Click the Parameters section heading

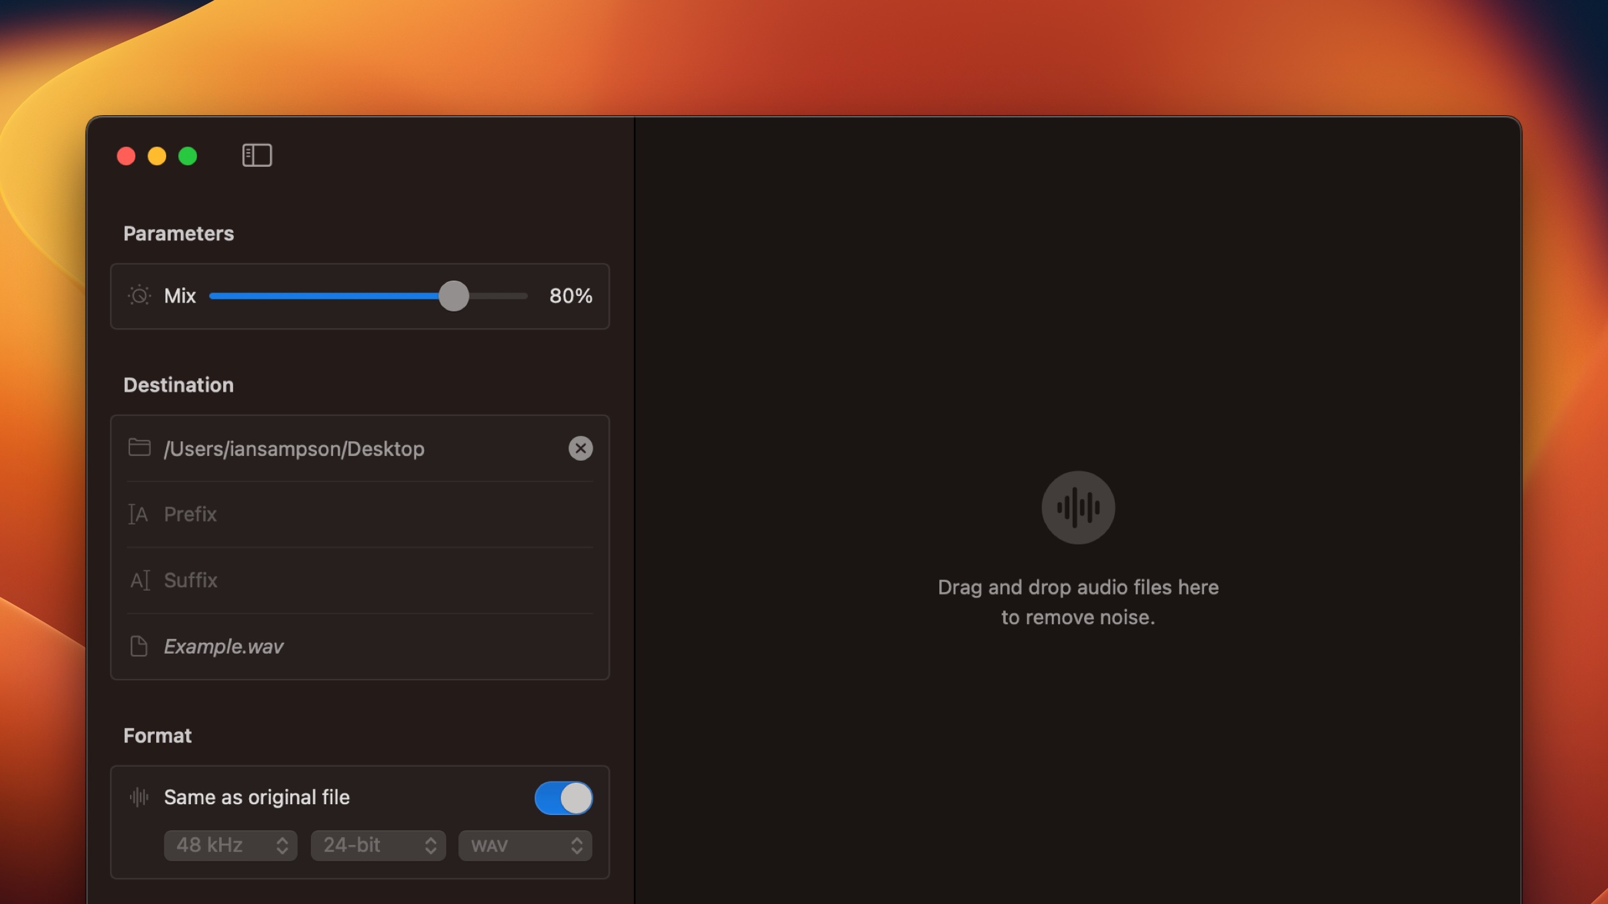click(x=179, y=234)
